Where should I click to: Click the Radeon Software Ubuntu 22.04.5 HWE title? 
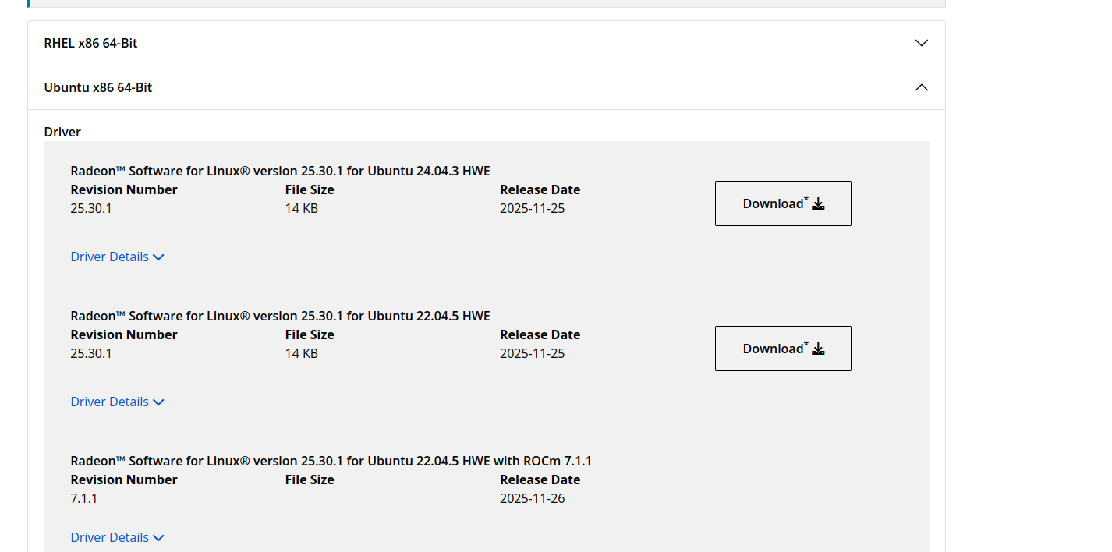280,316
